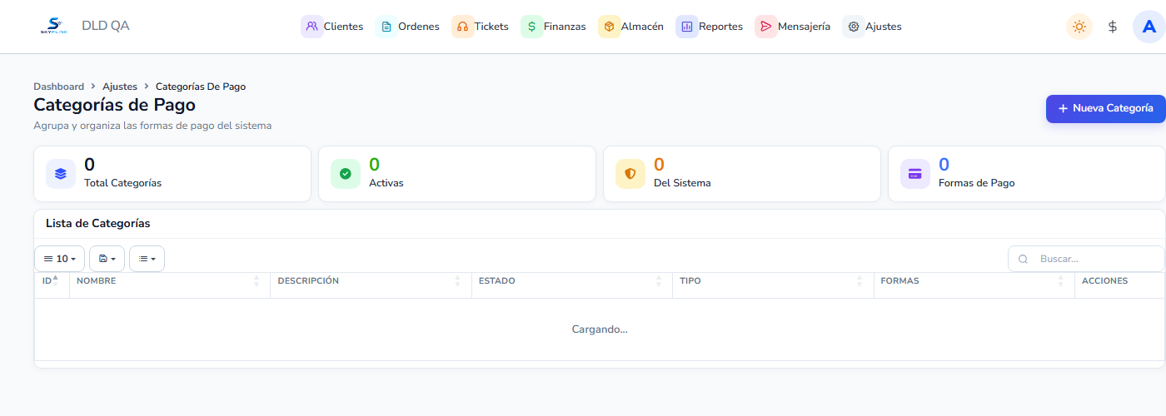1166x416 pixels.
Task: Go to Ajustes breadcrumb link
Action: click(x=120, y=87)
